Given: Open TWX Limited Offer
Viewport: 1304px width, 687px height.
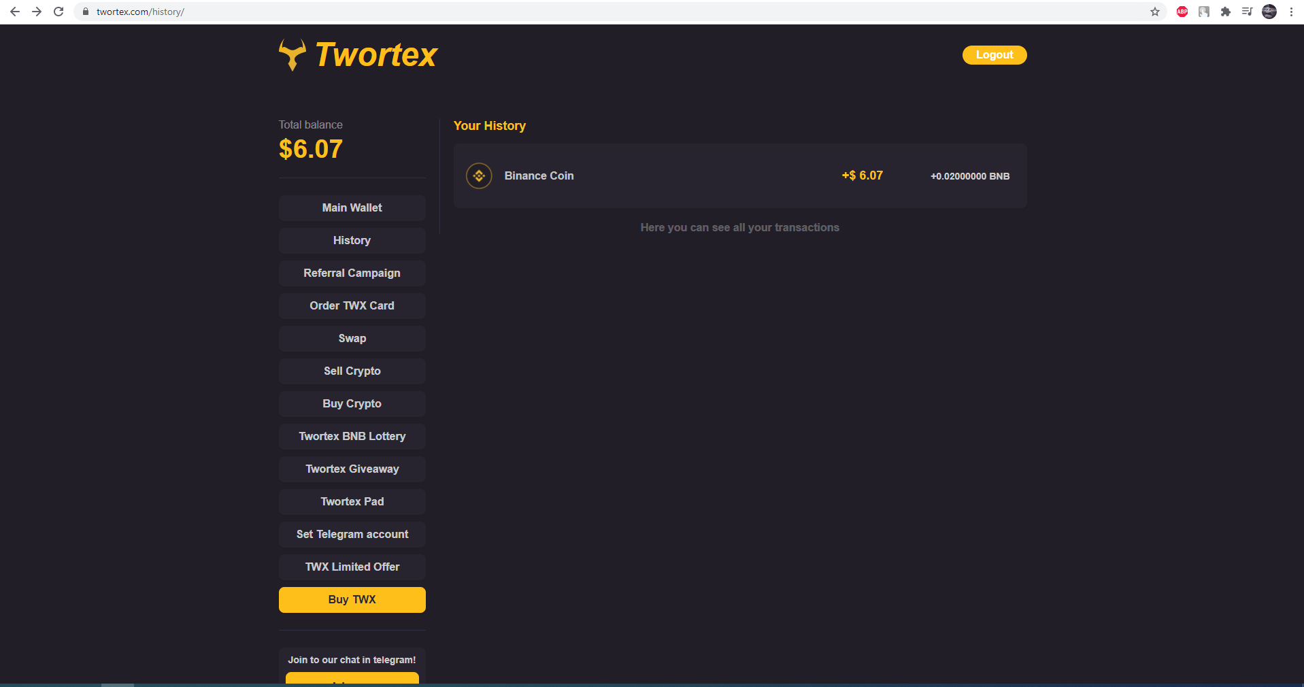Looking at the screenshot, I should (x=352, y=567).
